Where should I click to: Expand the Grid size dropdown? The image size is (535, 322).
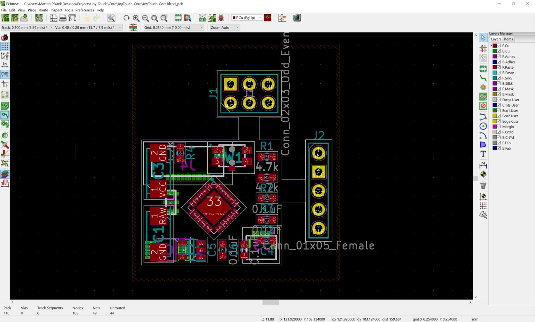[x=174, y=28]
